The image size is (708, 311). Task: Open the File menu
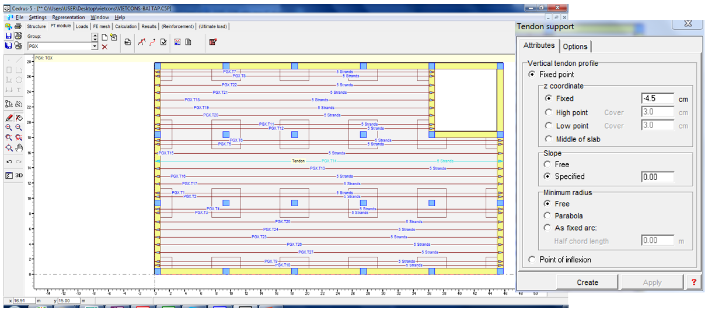[x=19, y=17]
